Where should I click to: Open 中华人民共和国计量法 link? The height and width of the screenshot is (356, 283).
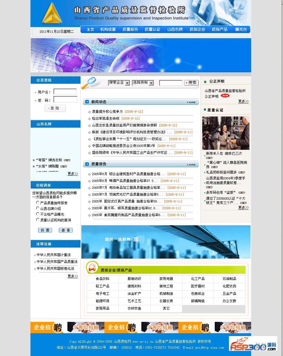click(x=54, y=255)
